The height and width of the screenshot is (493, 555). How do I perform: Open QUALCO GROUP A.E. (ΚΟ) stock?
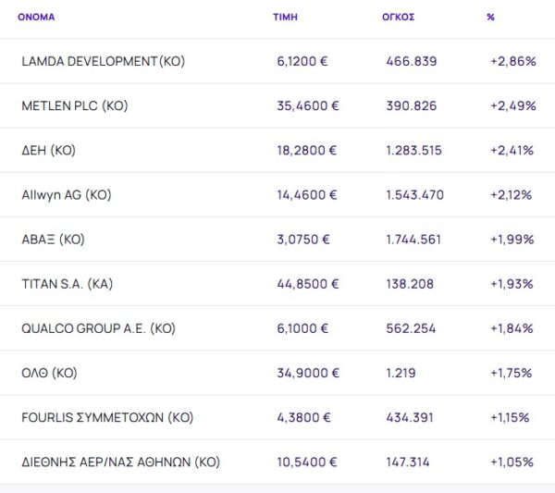(x=98, y=328)
